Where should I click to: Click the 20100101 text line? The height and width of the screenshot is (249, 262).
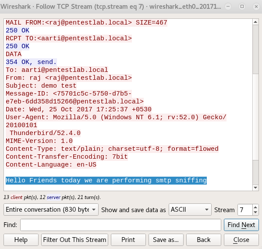pyautogui.click(x=21, y=125)
